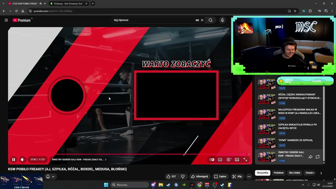Open a new browser tab
The width and height of the screenshot is (336, 189).
pyautogui.click(x=93, y=4)
